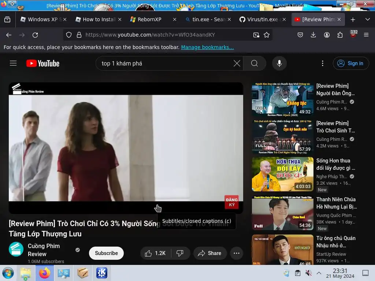Open Cường Phim Review channel avatar
This screenshot has height=281, width=375.
(x=16, y=249)
